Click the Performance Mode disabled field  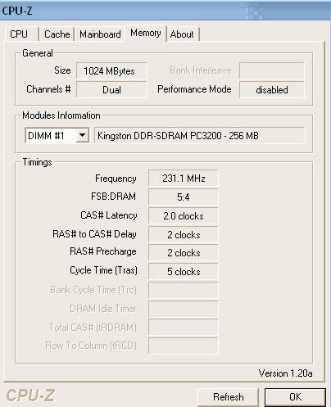tap(272, 89)
